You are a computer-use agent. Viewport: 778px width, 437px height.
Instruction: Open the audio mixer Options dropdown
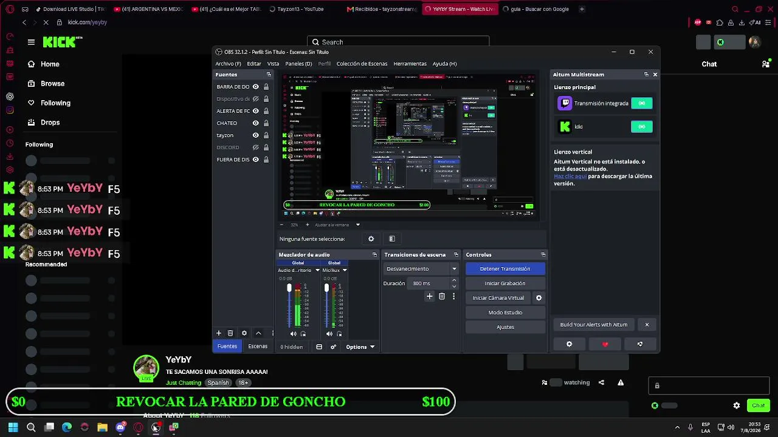pos(360,347)
